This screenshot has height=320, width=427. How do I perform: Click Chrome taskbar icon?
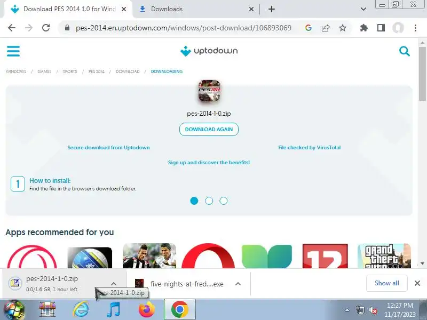coord(179,309)
